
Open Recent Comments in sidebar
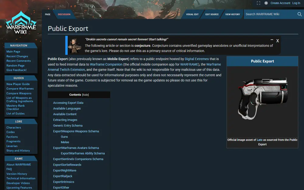19,61
